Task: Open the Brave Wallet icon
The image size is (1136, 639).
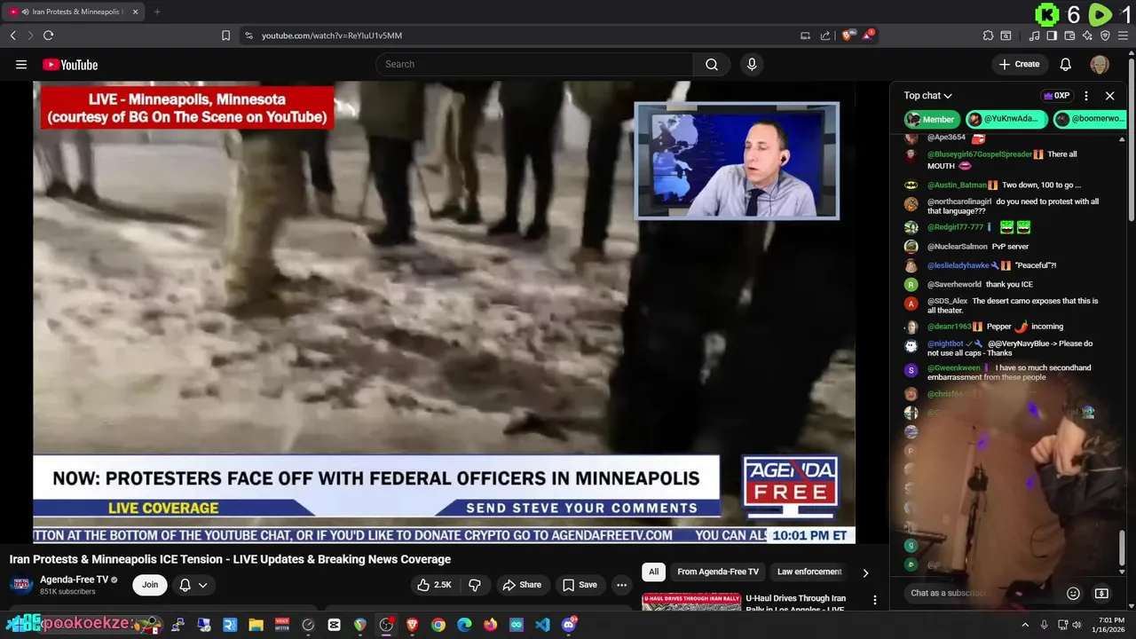Action: (x=1069, y=35)
